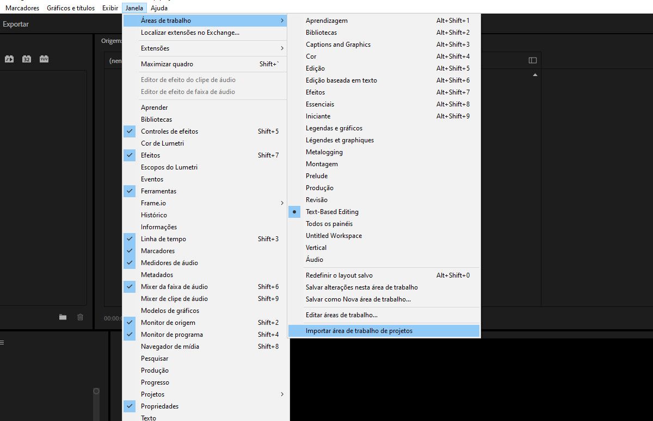Open the Cor de Lumetri panel
Screen dimensions: 653x421
pos(205,143)
